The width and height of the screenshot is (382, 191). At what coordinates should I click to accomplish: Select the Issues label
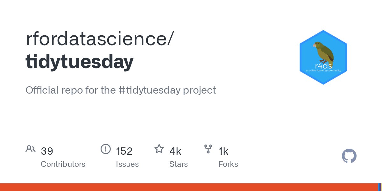pyautogui.click(x=127, y=164)
